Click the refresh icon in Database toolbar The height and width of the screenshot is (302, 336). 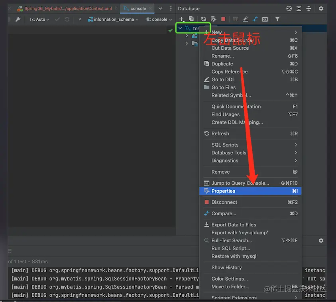[x=204, y=19]
